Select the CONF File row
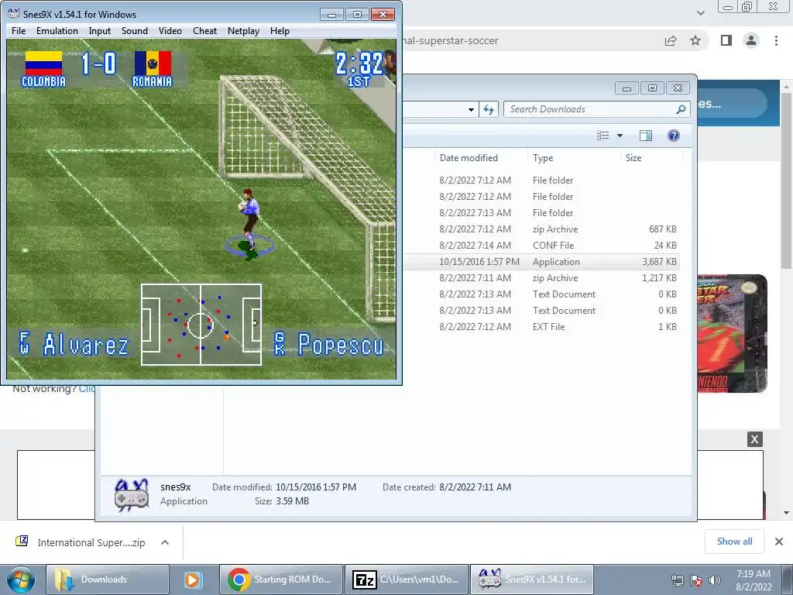The height and width of the screenshot is (595, 793). [541, 246]
